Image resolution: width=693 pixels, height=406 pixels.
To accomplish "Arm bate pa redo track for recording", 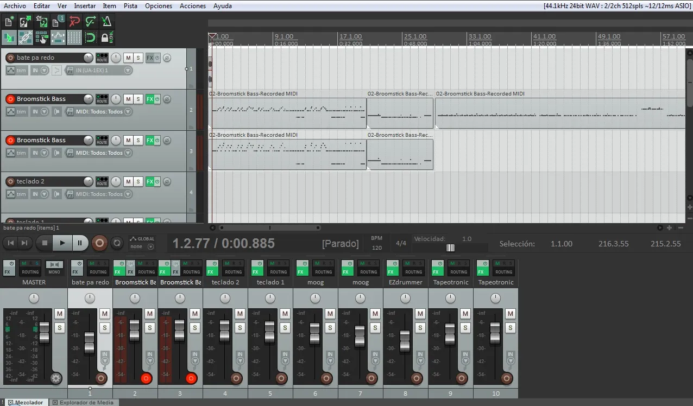I will (10, 58).
